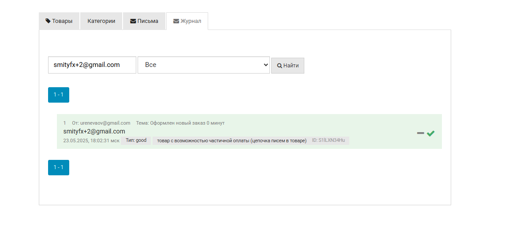The image size is (516, 233).
Task: Click the green checkmark status icon
Action: pos(431,133)
